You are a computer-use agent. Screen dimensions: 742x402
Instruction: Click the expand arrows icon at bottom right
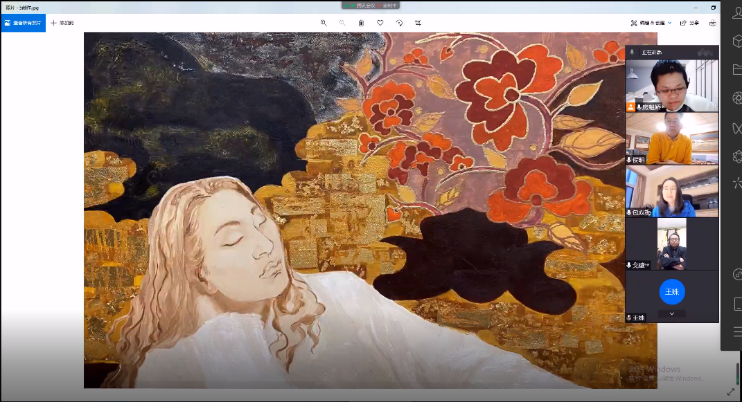[x=731, y=392]
